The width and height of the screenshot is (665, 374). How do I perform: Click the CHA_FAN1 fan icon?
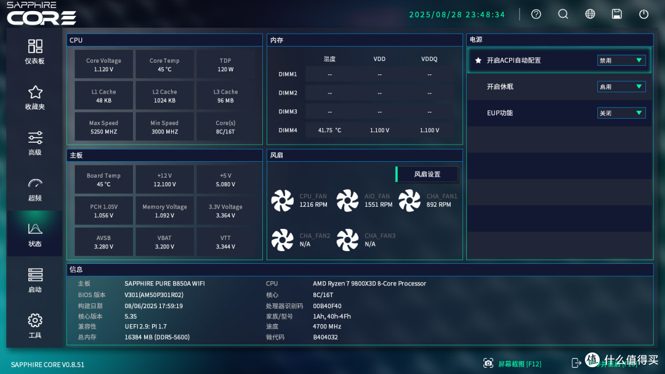coord(409,201)
